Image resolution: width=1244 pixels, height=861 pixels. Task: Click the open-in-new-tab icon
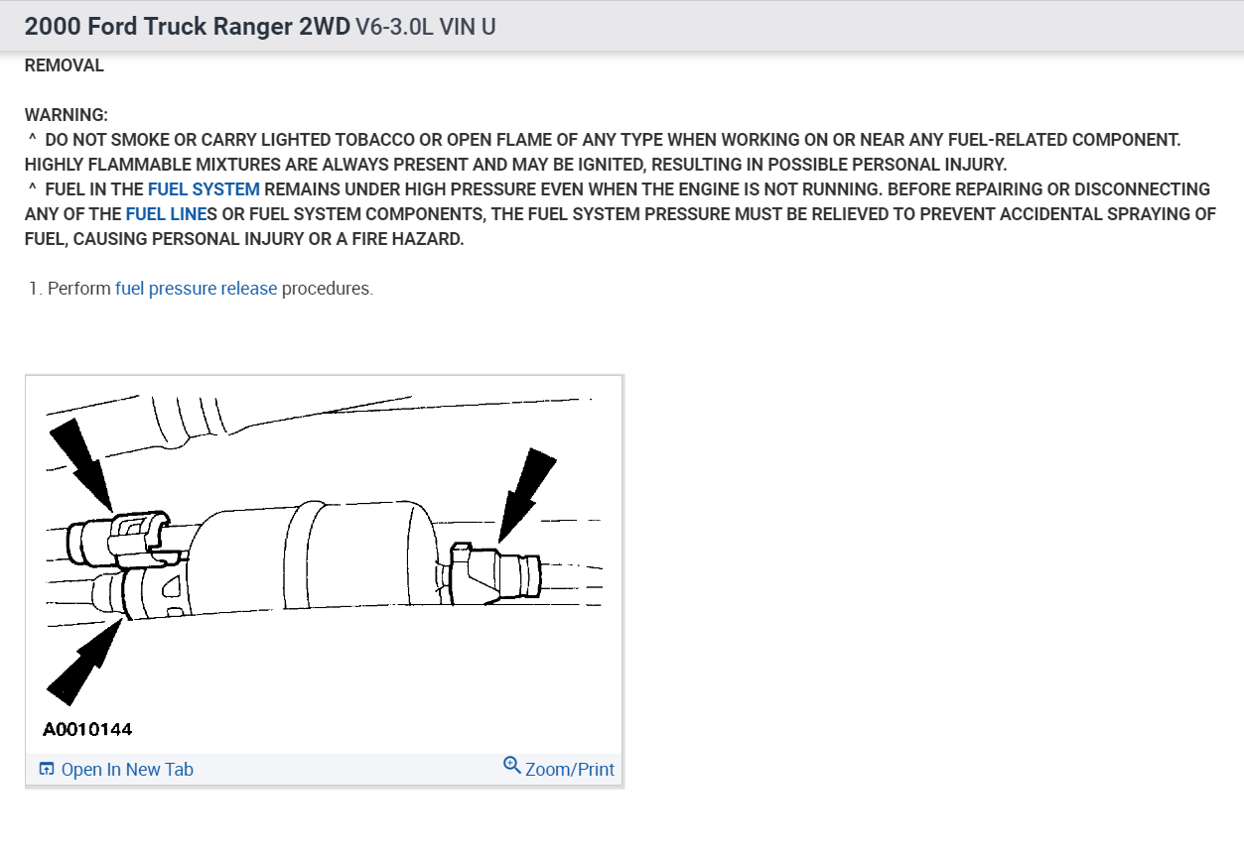[x=46, y=769]
